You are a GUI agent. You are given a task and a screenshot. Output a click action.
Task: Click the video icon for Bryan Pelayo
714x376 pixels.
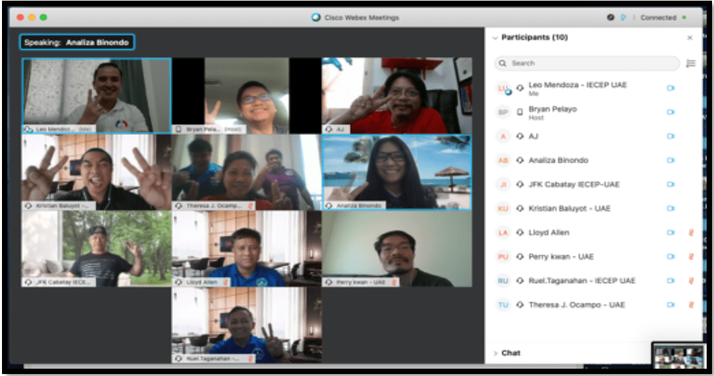[670, 112]
